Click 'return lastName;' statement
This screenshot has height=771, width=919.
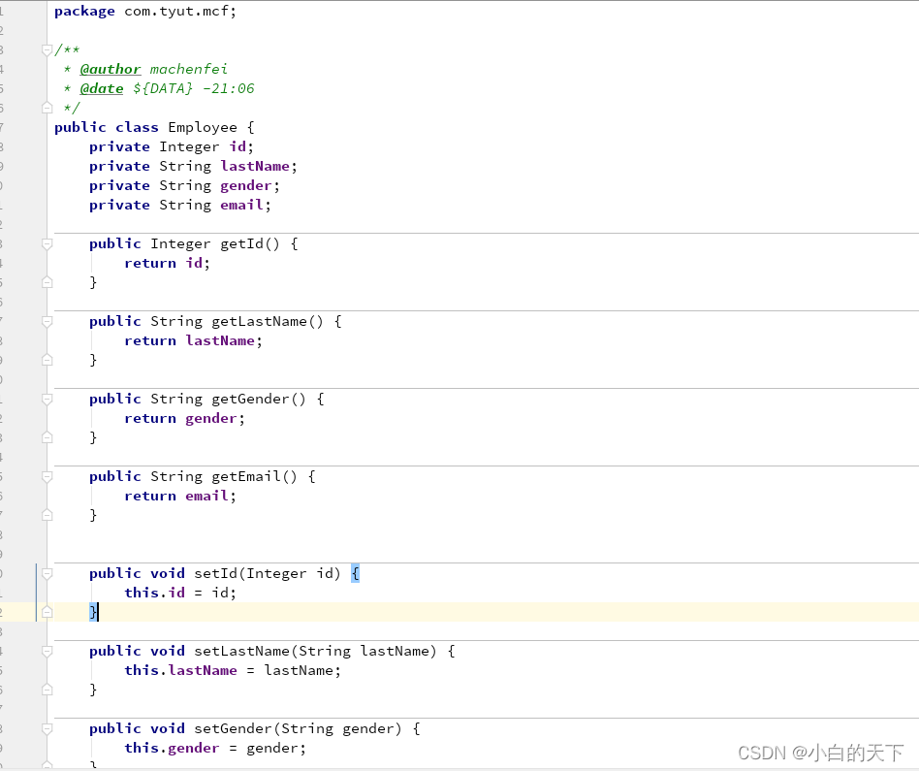point(194,340)
